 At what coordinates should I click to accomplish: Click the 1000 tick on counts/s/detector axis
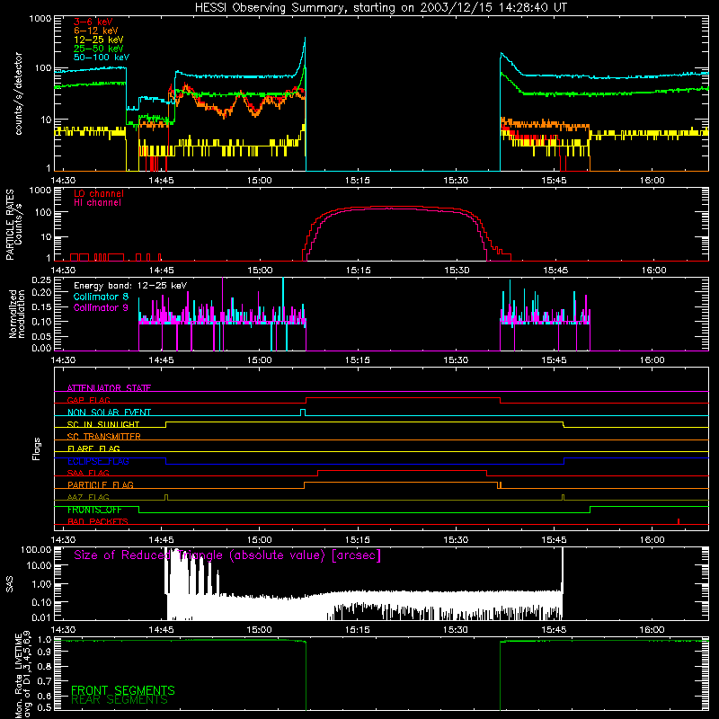(x=40, y=19)
